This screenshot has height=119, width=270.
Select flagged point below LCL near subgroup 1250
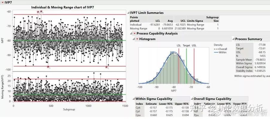coord(106,67)
